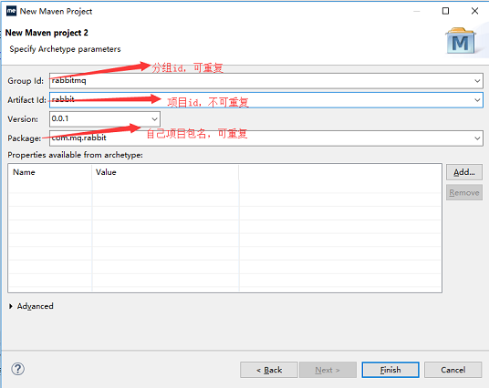Open the Artifact Id dropdown arrow

coord(477,100)
